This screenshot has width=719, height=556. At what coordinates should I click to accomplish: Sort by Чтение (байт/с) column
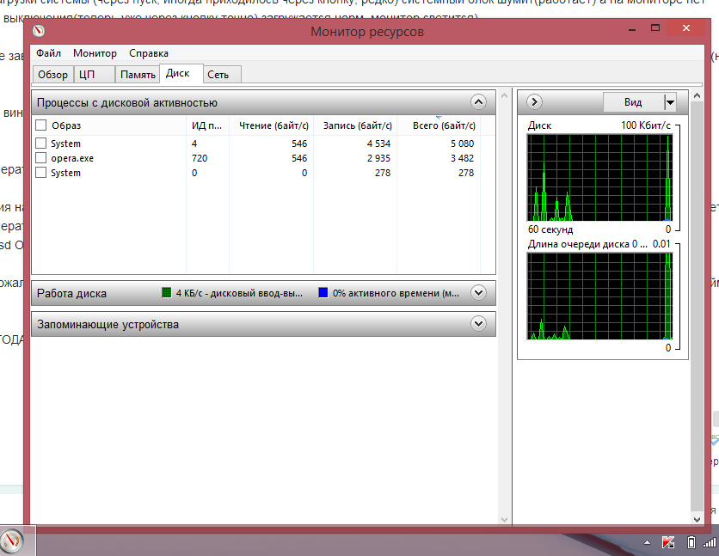click(x=271, y=125)
